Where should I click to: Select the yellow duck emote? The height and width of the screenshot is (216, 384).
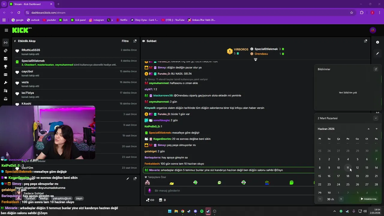172,183
